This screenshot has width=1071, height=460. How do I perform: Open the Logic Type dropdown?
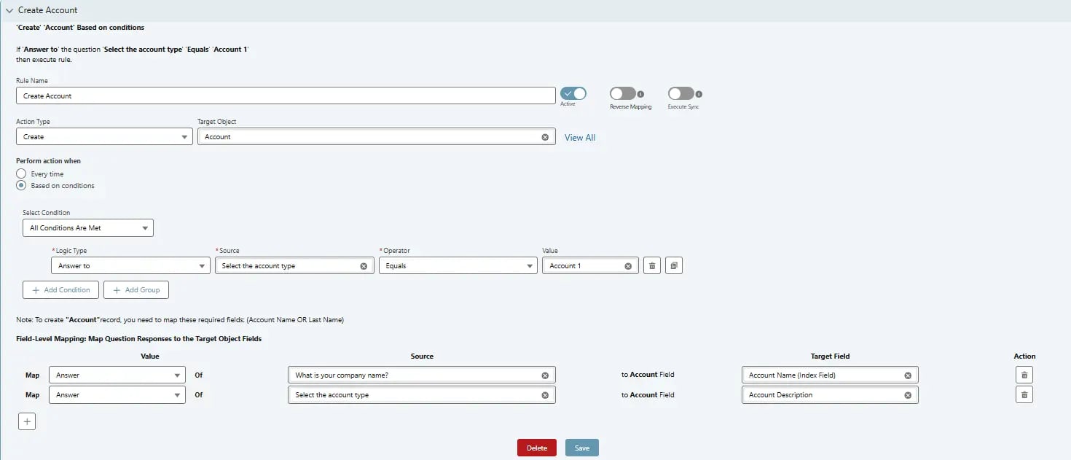coord(131,265)
